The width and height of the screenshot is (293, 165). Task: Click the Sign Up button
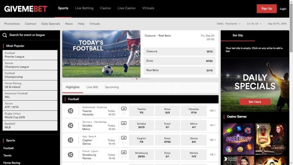click(266, 9)
